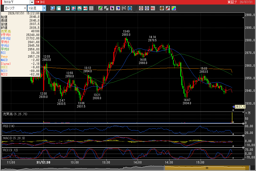Click the RCI1 -80.00 row in data panel
Image resolution: width=256 pixels, height=171 pixels.
pyautogui.click(x=20, y=71)
